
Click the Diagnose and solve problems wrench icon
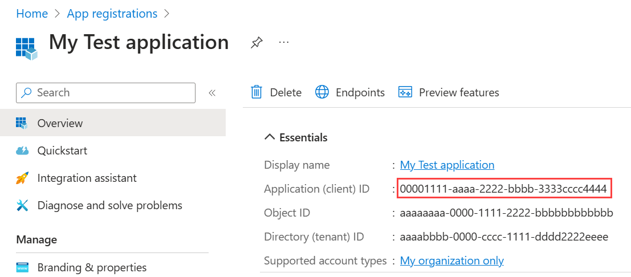tap(22, 205)
